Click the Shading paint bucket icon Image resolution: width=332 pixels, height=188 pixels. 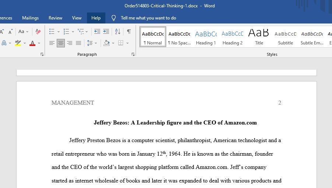(x=106, y=43)
